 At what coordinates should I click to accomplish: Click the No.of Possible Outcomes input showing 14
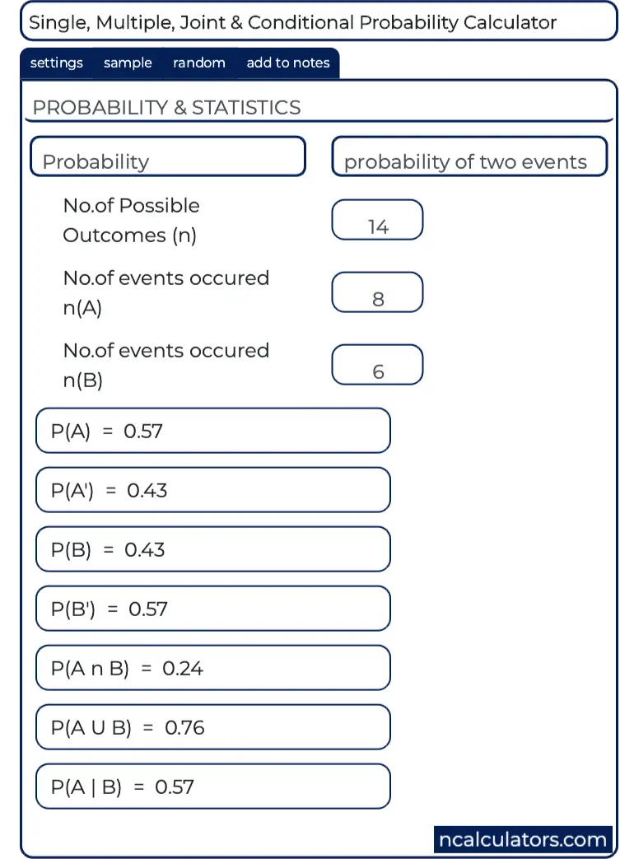377,220
